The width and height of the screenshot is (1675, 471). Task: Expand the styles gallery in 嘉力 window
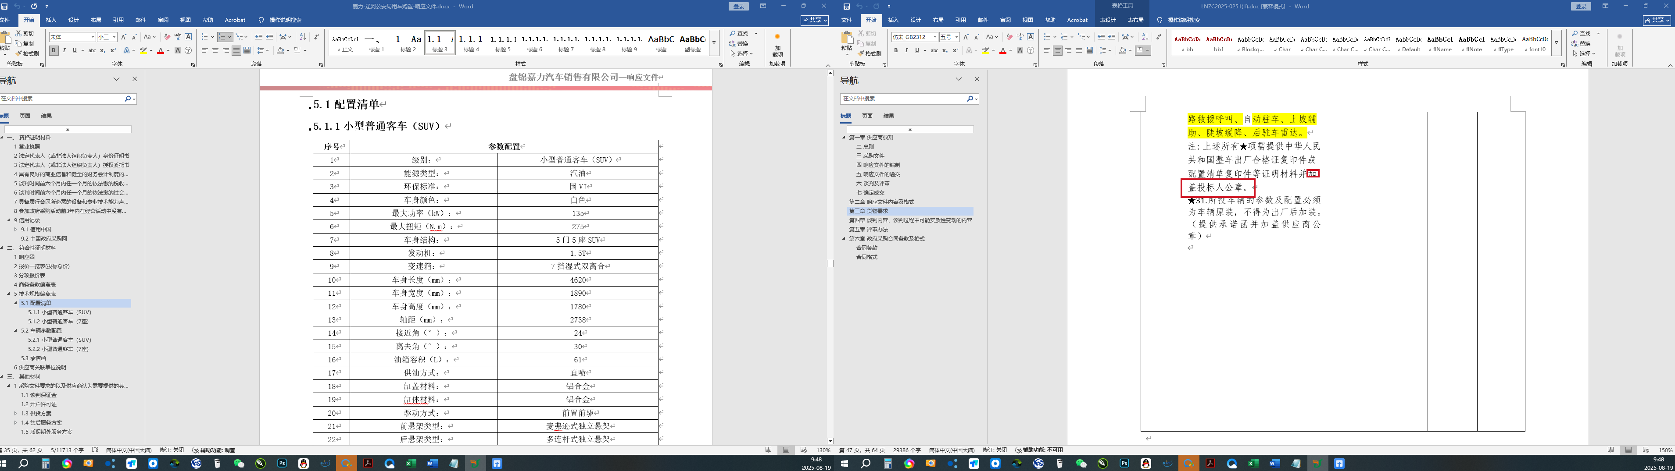pyautogui.click(x=714, y=43)
